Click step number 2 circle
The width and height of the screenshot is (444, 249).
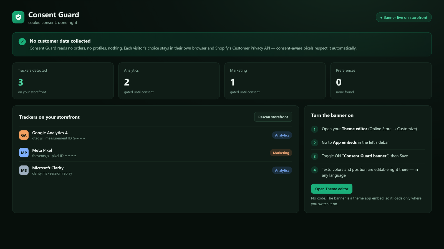point(315,143)
